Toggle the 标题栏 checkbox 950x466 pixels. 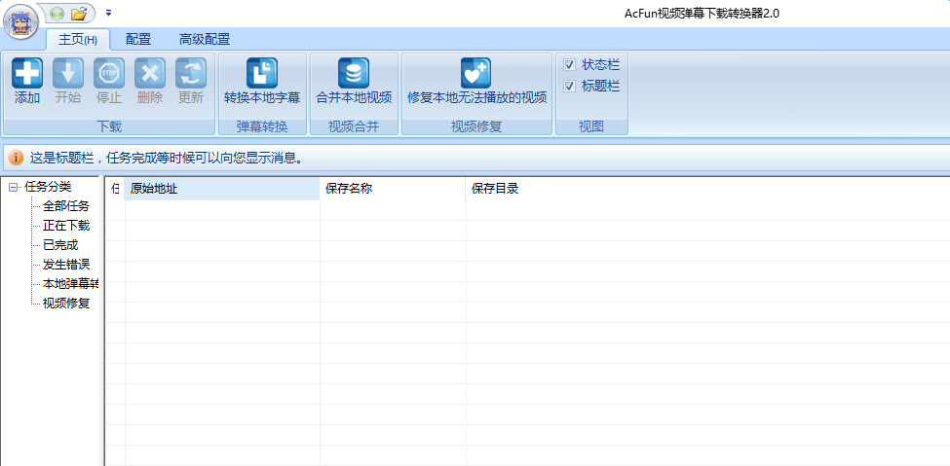click(569, 86)
